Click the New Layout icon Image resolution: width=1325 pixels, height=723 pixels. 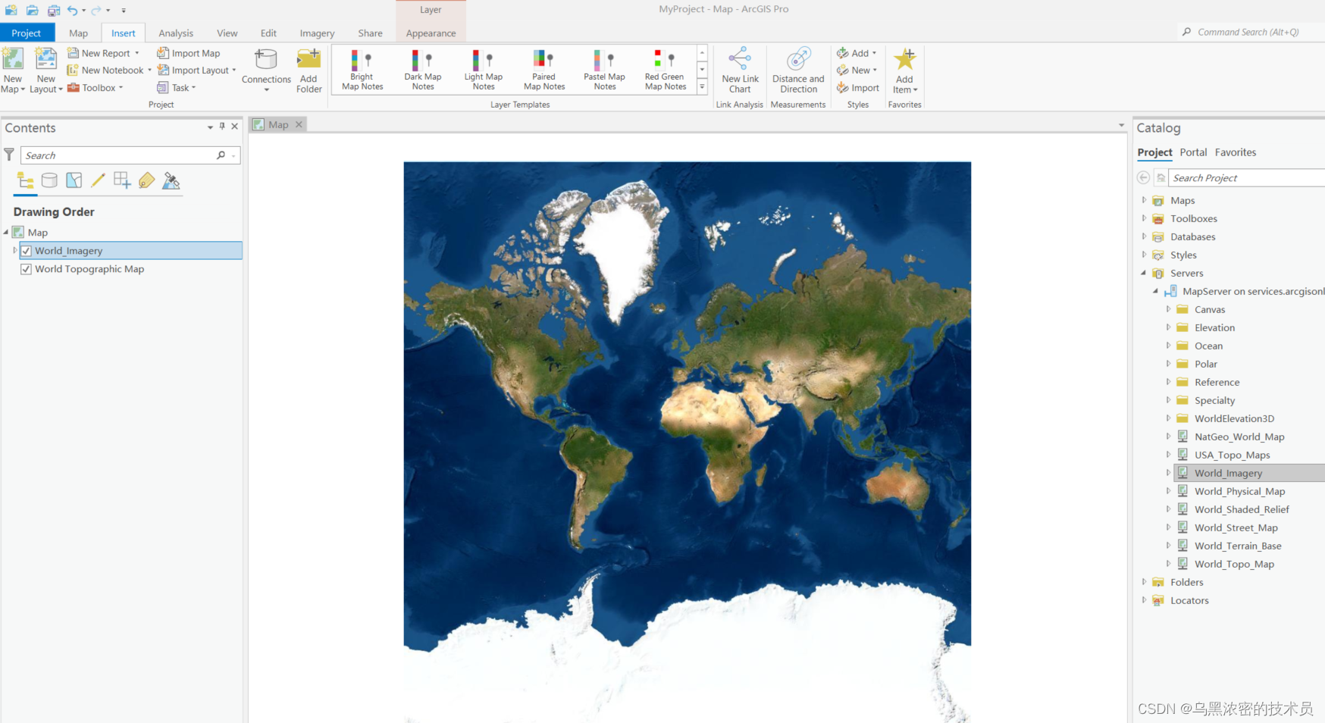(45, 59)
